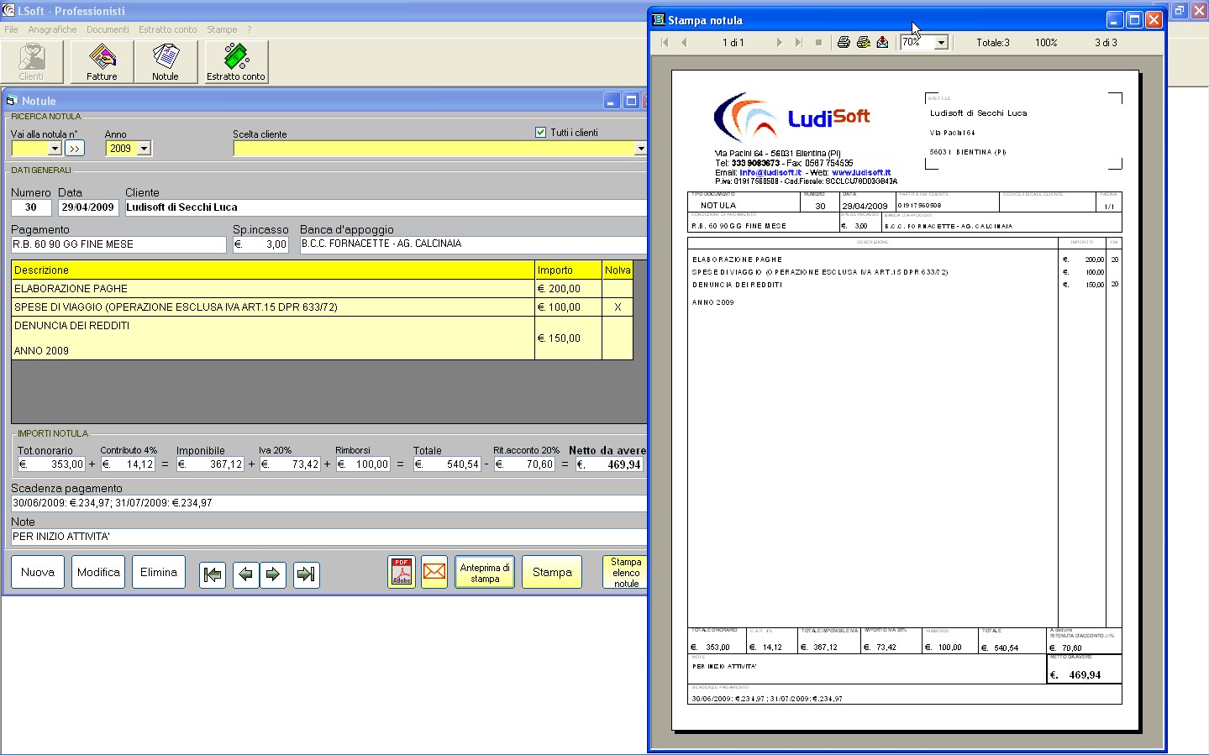Open Estratto conto from the toolbar
This screenshot has width=1209, height=755.
pyautogui.click(x=236, y=61)
